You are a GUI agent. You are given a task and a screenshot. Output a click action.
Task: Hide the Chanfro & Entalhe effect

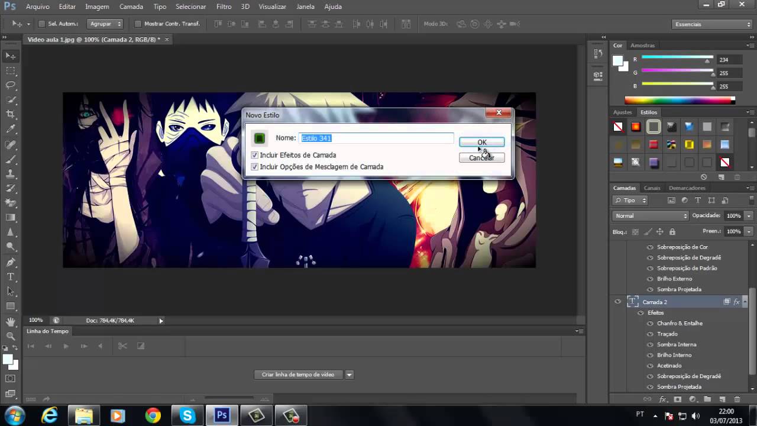tap(651, 323)
